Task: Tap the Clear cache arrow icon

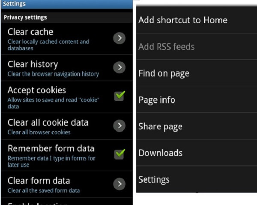Action: tap(120, 38)
